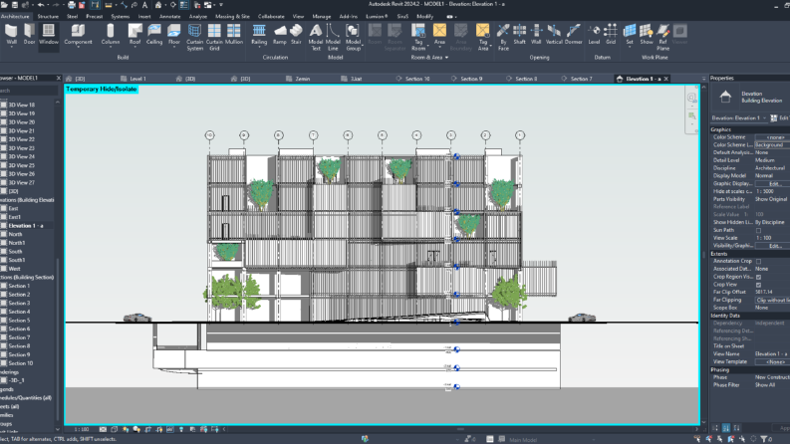This screenshot has height=444, width=790.
Task: Switch to the Section 7 view tab
Action: (x=581, y=79)
